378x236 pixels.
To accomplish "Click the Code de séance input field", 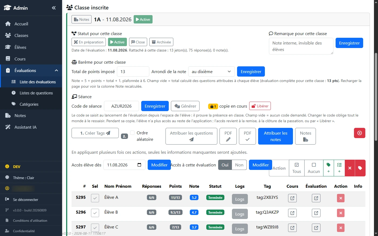I will click(x=122, y=106).
